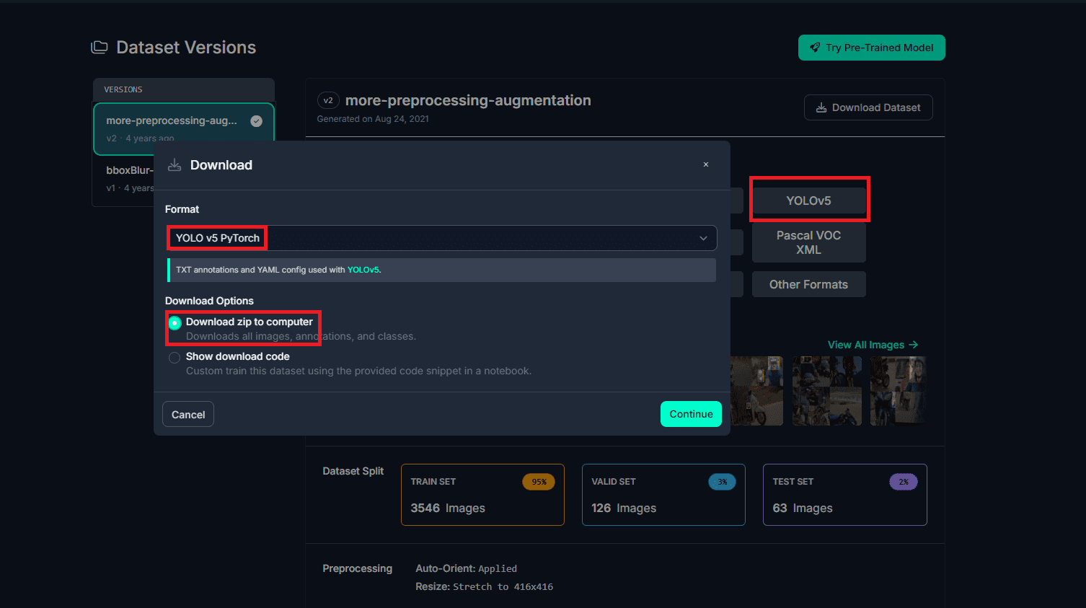Open the YOLOv5 link in format description
Image resolution: width=1086 pixels, height=608 pixels.
coord(363,270)
